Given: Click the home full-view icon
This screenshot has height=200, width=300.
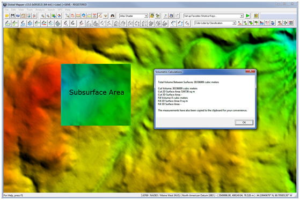Looking at the screenshot, I should coord(59,16).
